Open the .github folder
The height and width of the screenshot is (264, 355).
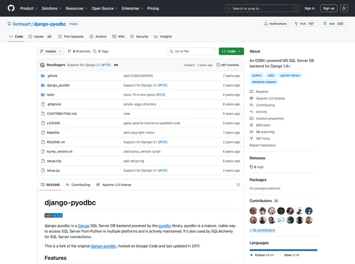tap(52, 76)
